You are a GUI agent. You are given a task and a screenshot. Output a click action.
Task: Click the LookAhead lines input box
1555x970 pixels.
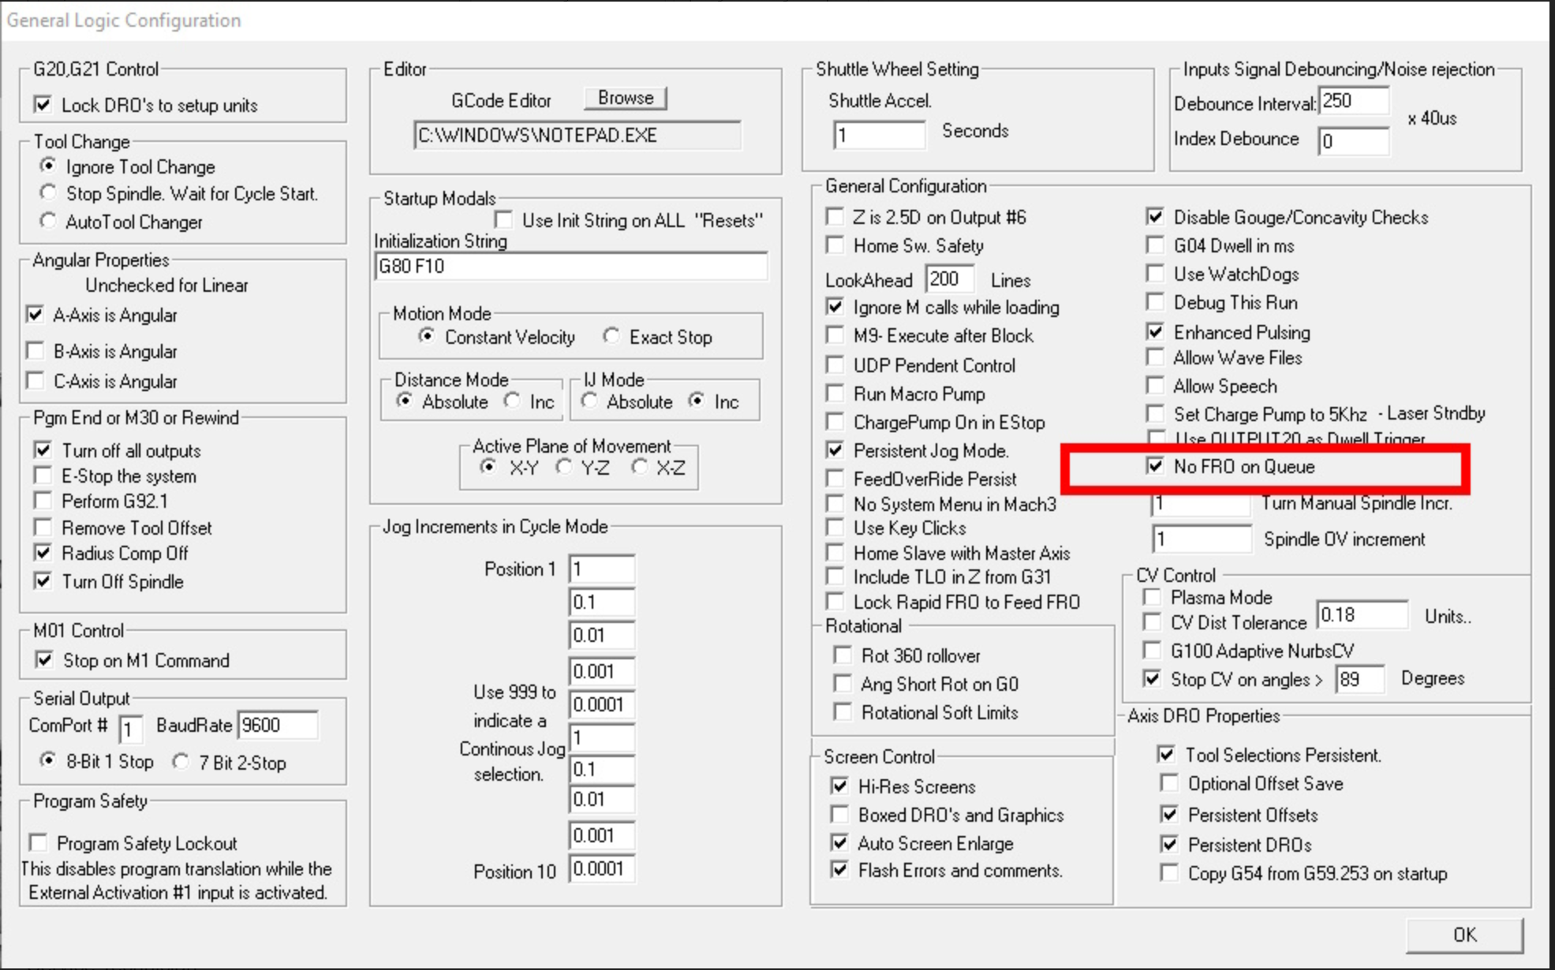pyautogui.click(x=948, y=279)
